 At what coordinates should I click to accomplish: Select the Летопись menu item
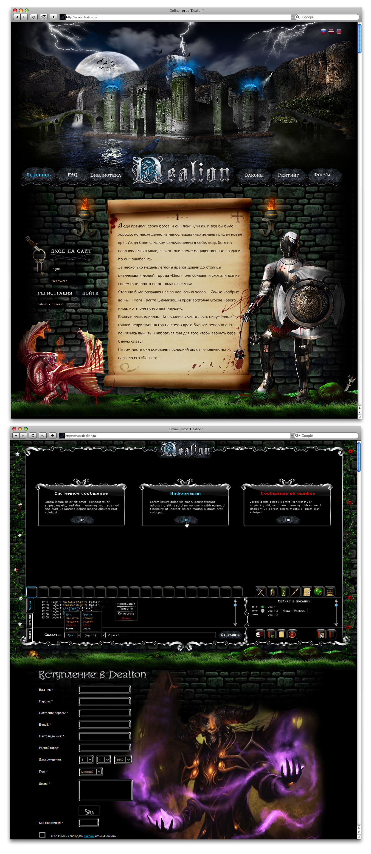(x=38, y=175)
